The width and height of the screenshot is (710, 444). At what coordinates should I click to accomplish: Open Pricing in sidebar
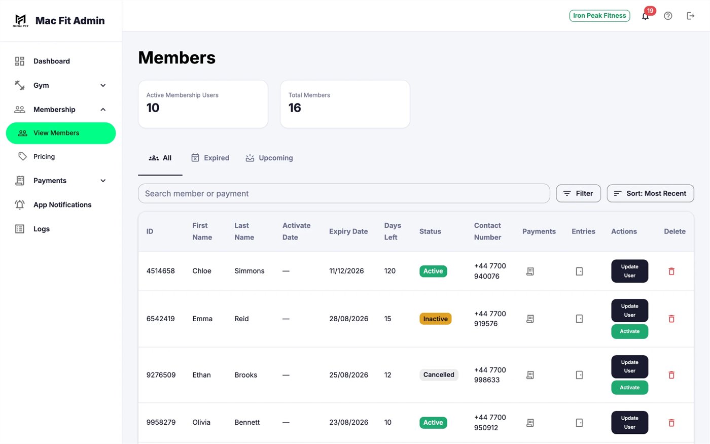61,157
